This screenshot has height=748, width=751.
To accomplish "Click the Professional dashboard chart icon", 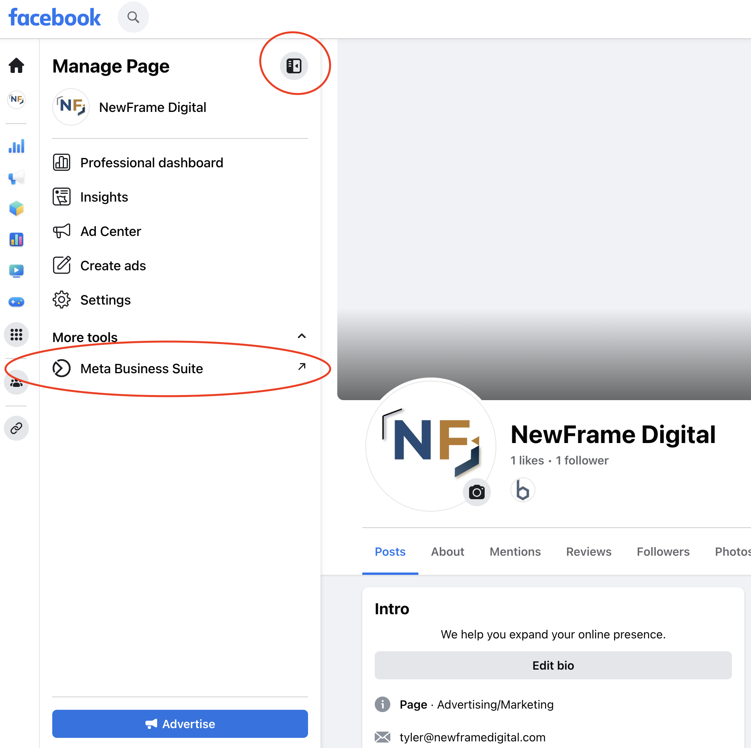I will (x=62, y=162).
